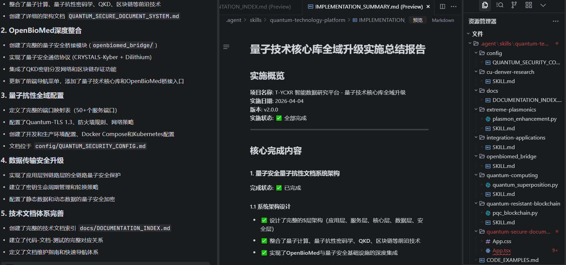This screenshot has height=265, width=566.
Task: Click the 资源管理器 panel title
Action: (x=482, y=21)
